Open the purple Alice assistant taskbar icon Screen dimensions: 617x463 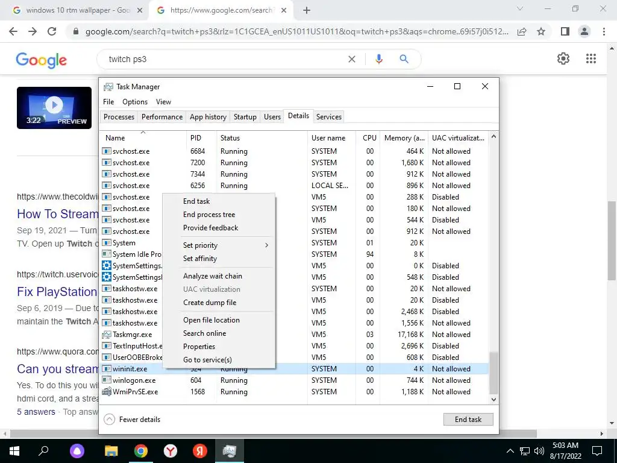pos(77,451)
